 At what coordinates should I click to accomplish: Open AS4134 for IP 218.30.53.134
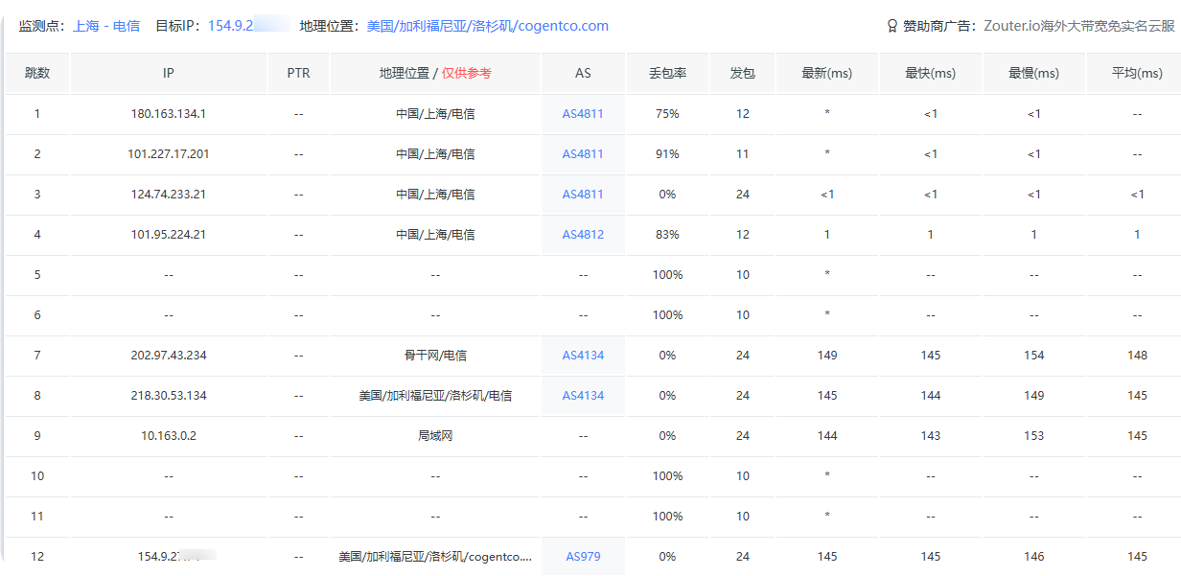[583, 396]
